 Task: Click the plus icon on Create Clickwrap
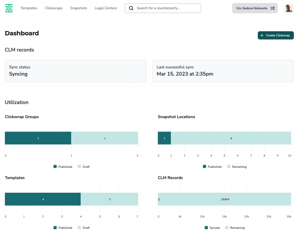tap(262, 35)
